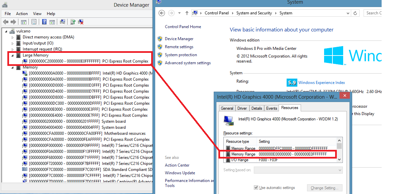Select the Intel(R) HD Graphics 4000 memory row

[x=87, y=73]
